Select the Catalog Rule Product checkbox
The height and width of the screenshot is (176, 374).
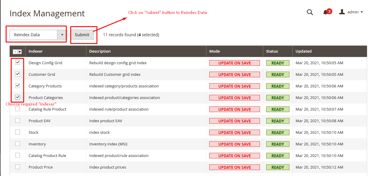[18, 109]
